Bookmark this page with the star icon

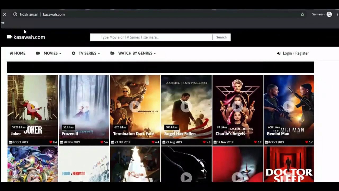[x=302, y=14]
